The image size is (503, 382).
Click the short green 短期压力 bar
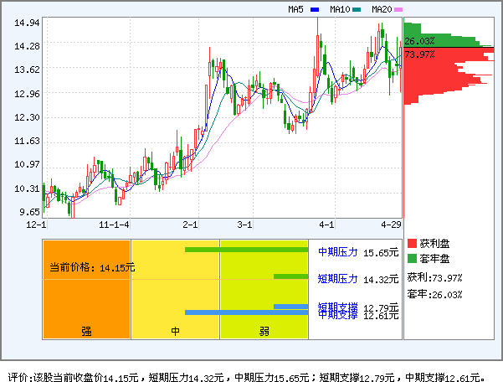tap(291, 276)
